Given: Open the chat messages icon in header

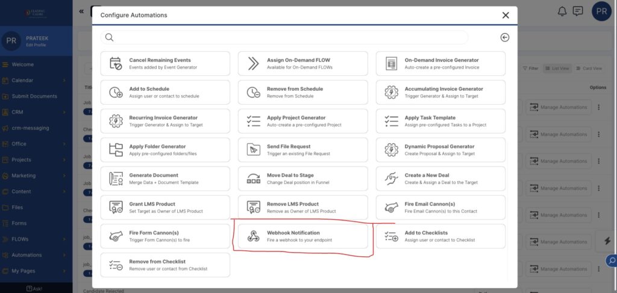Looking at the screenshot, I should tap(578, 11).
